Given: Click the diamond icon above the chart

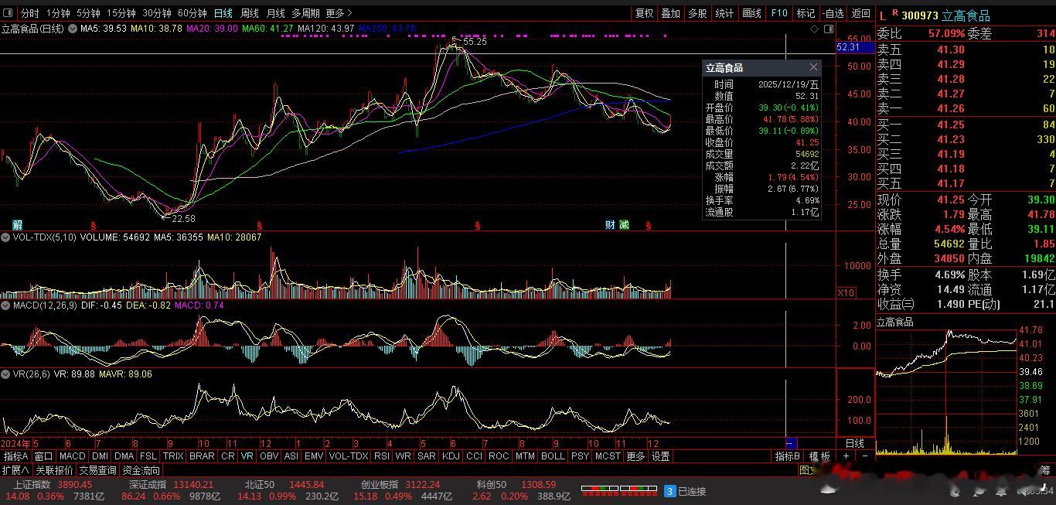Looking at the screenshot, I should click(814, 29).
